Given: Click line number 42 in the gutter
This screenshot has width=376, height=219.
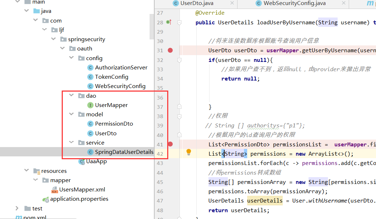Looking at the screenshot, I should 160,154.
